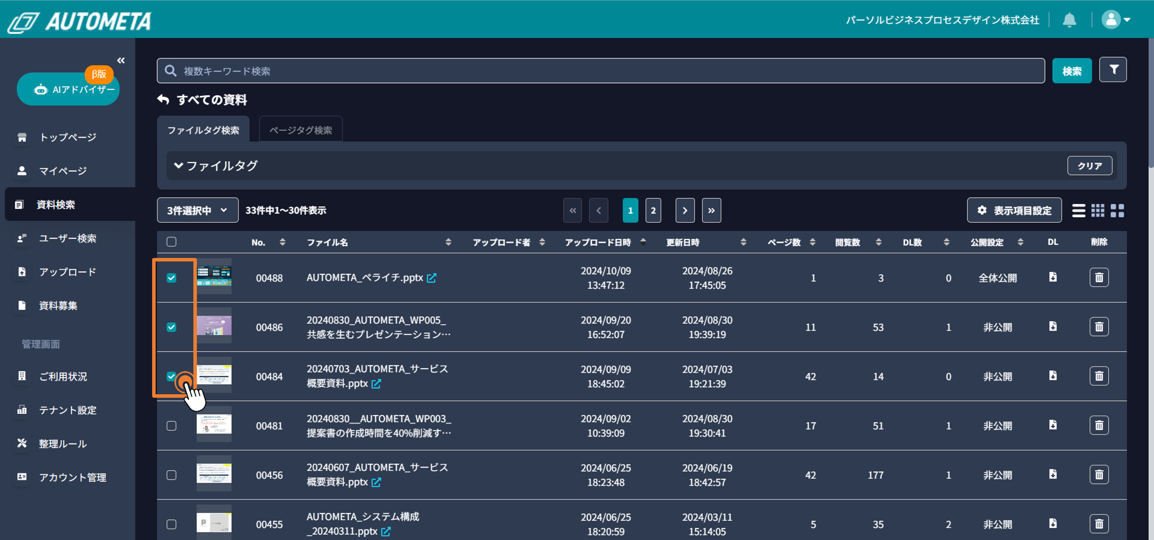The height and width of the screenshot is (540, 1154).
Task: Toggle the select-all header checkbox
Action: 172,242
